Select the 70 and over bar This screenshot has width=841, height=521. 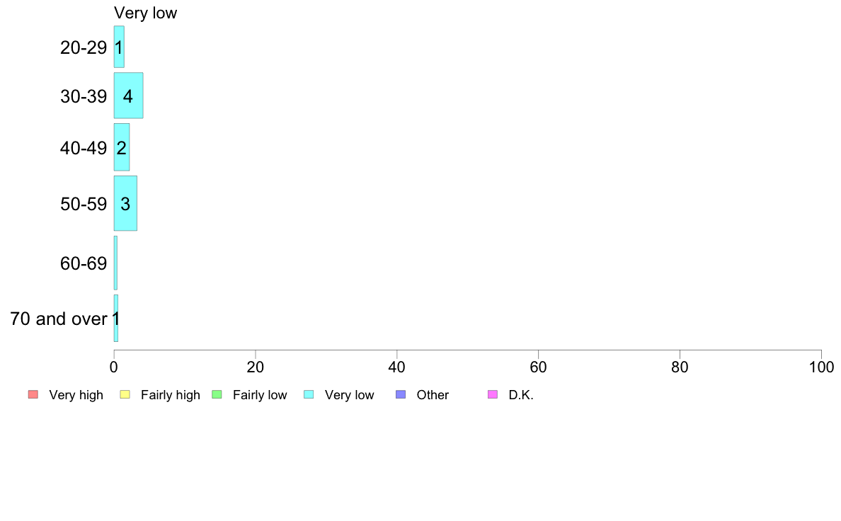[x=116, y=318]
